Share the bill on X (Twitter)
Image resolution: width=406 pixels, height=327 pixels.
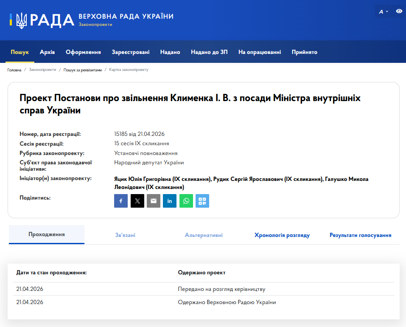137,201
